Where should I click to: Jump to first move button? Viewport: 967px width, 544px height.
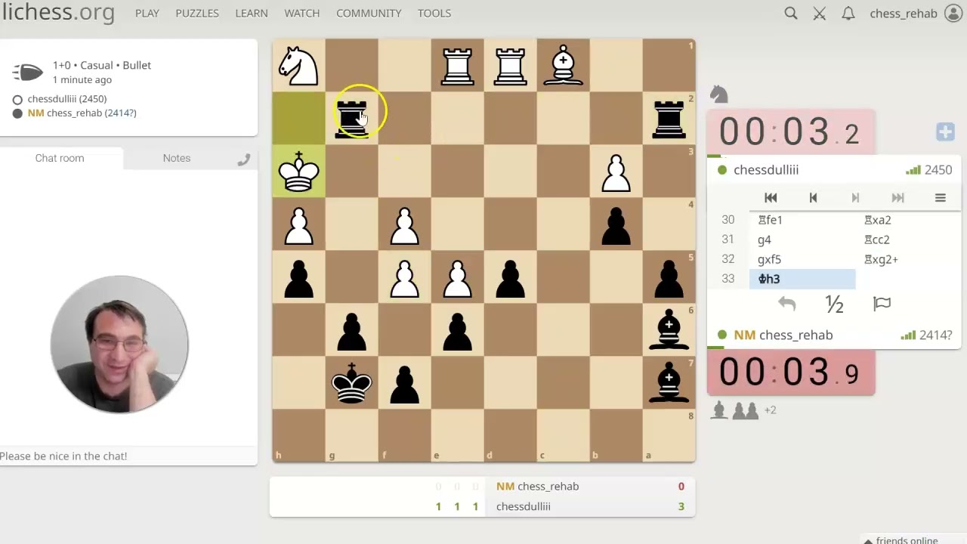(x=771, y=198)
